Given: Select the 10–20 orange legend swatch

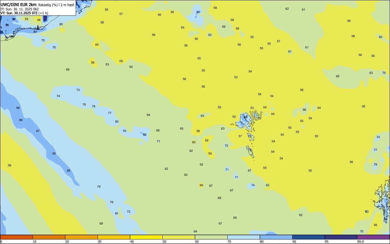Looking at the screenshot, I should tap(49, 237).
